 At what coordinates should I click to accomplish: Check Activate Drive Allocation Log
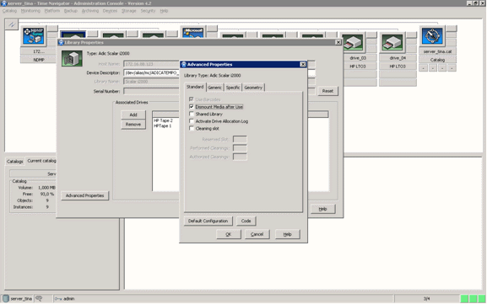click(192, 121)
